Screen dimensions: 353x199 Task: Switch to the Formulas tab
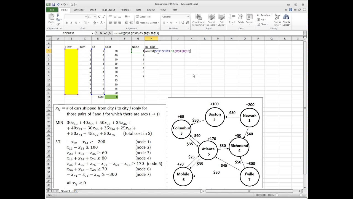tap(125, 10)
